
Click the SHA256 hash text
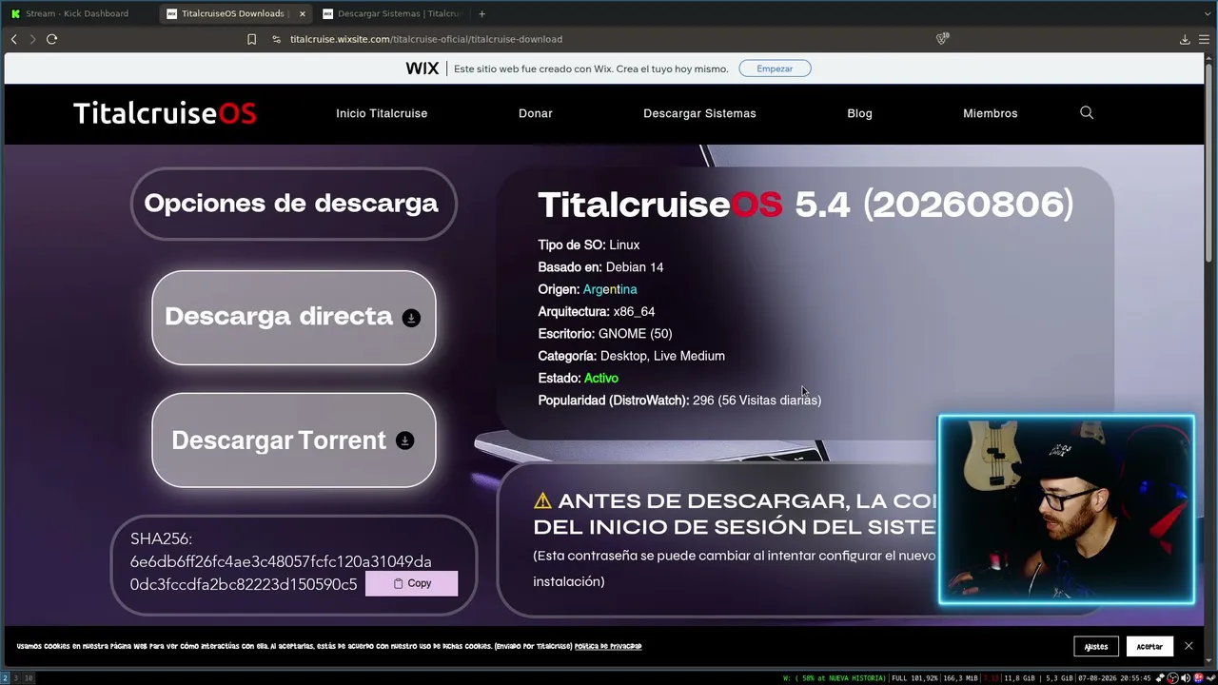(x=281, y=573)
